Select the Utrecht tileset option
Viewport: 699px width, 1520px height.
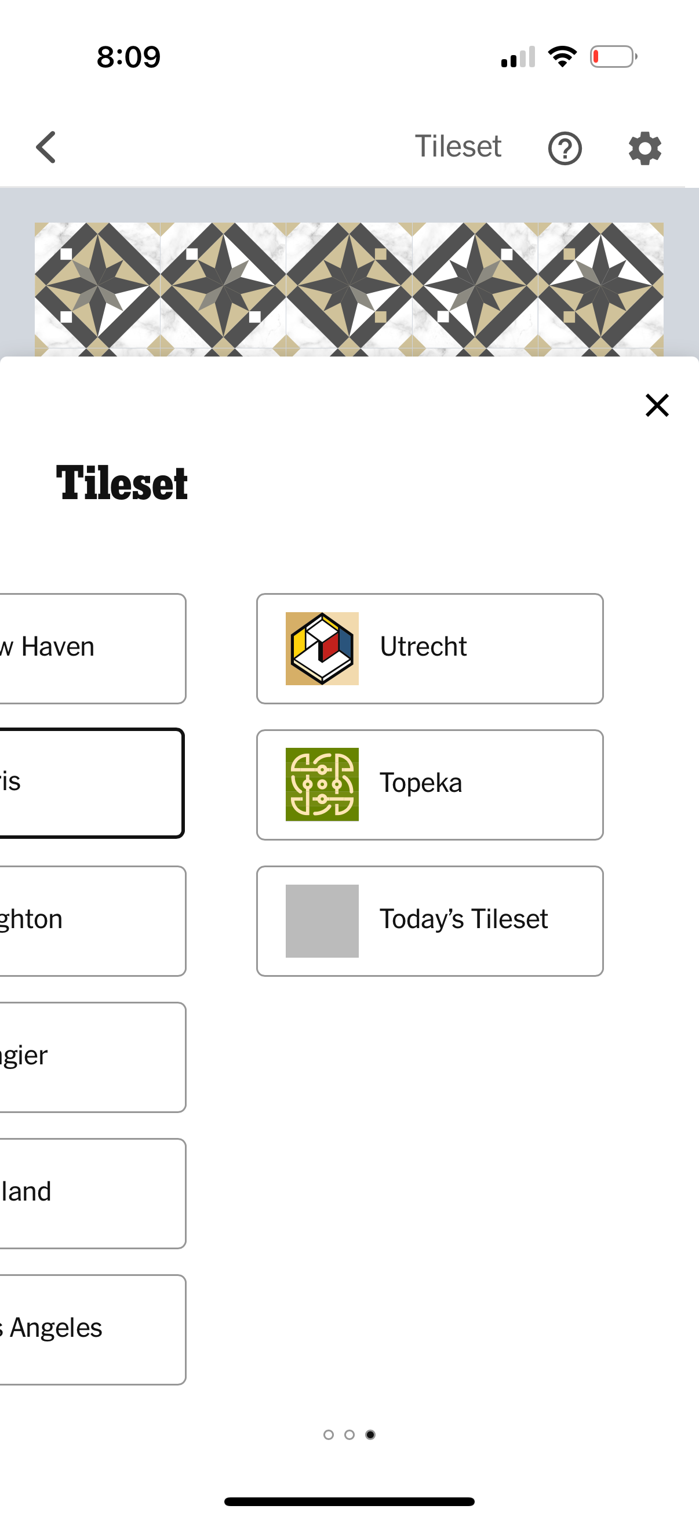coord(429,649)
